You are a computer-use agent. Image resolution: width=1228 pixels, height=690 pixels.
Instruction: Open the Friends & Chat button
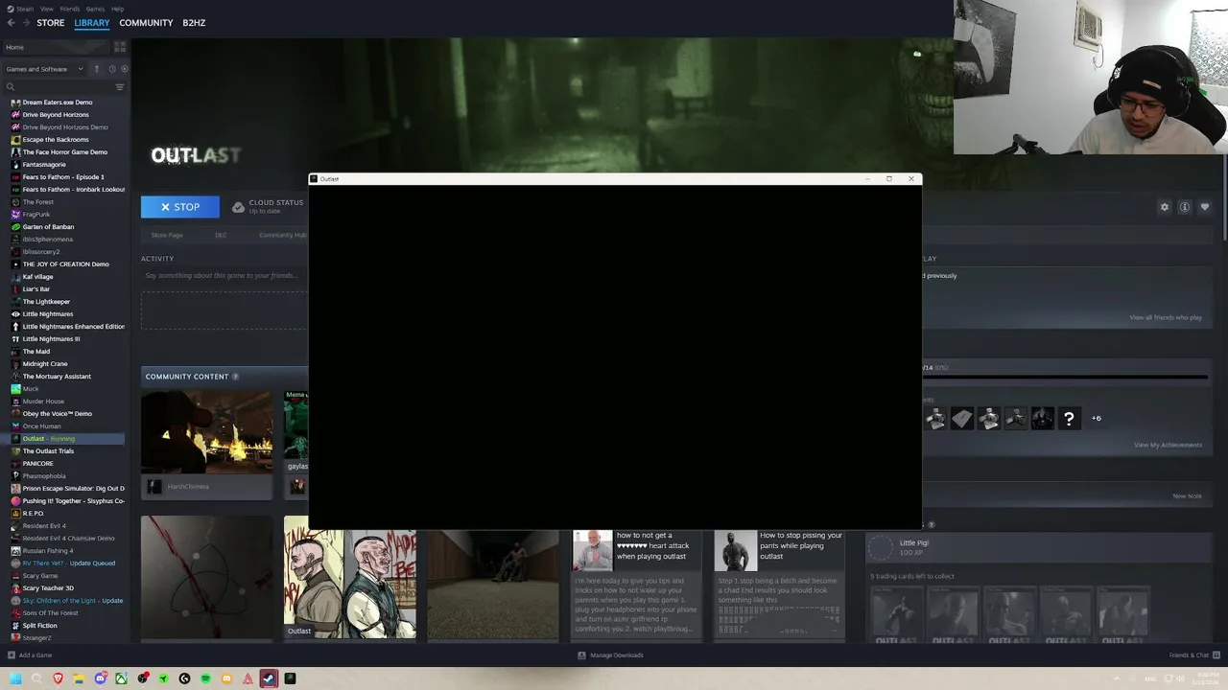click(1193, 655)
